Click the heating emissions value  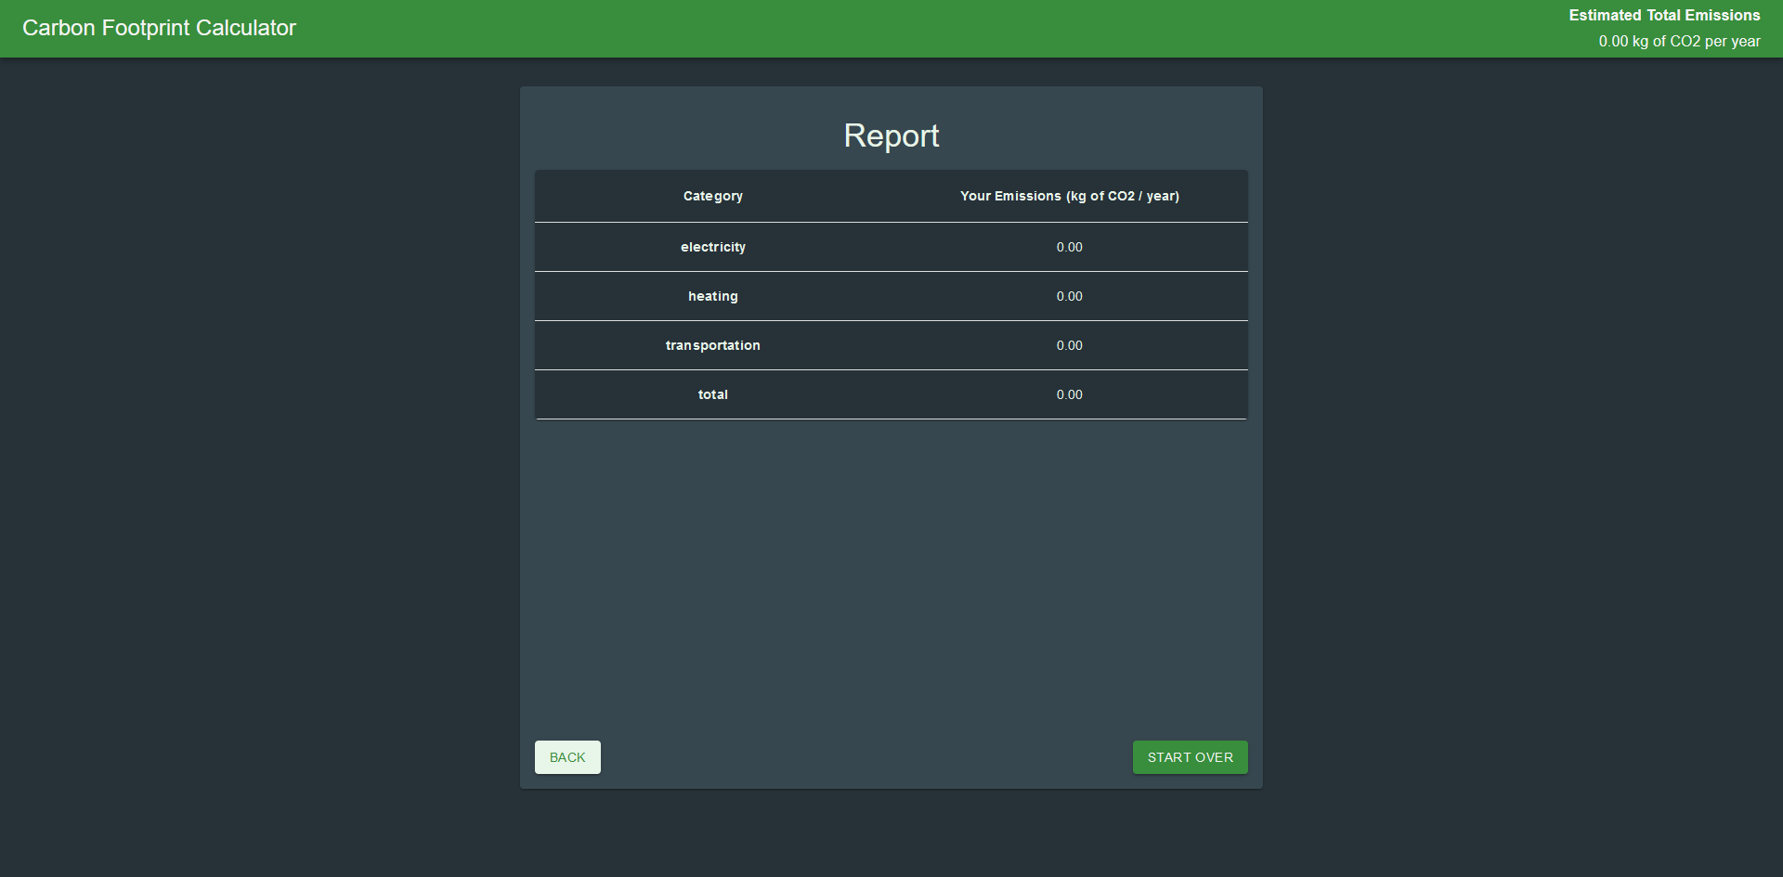tap(1069, 296)
